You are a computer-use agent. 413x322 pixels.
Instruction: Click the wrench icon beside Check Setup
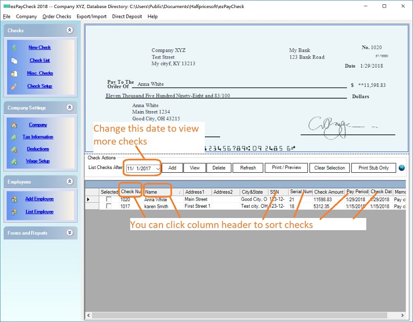[14, 86]
